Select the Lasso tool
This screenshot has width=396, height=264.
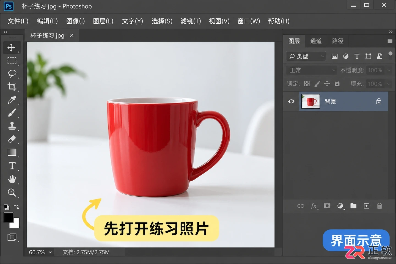[x=12, y=73]
